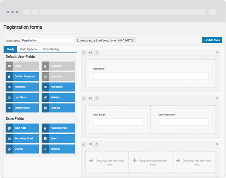Switch to the Form Setting tab

(x=51, y=49)
